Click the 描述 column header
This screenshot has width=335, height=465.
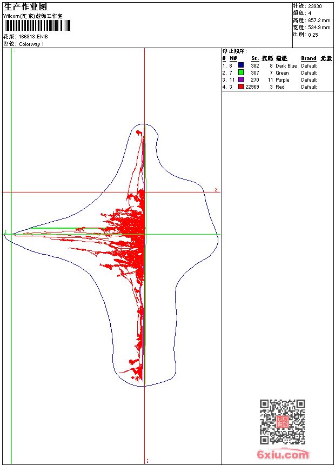282,58
